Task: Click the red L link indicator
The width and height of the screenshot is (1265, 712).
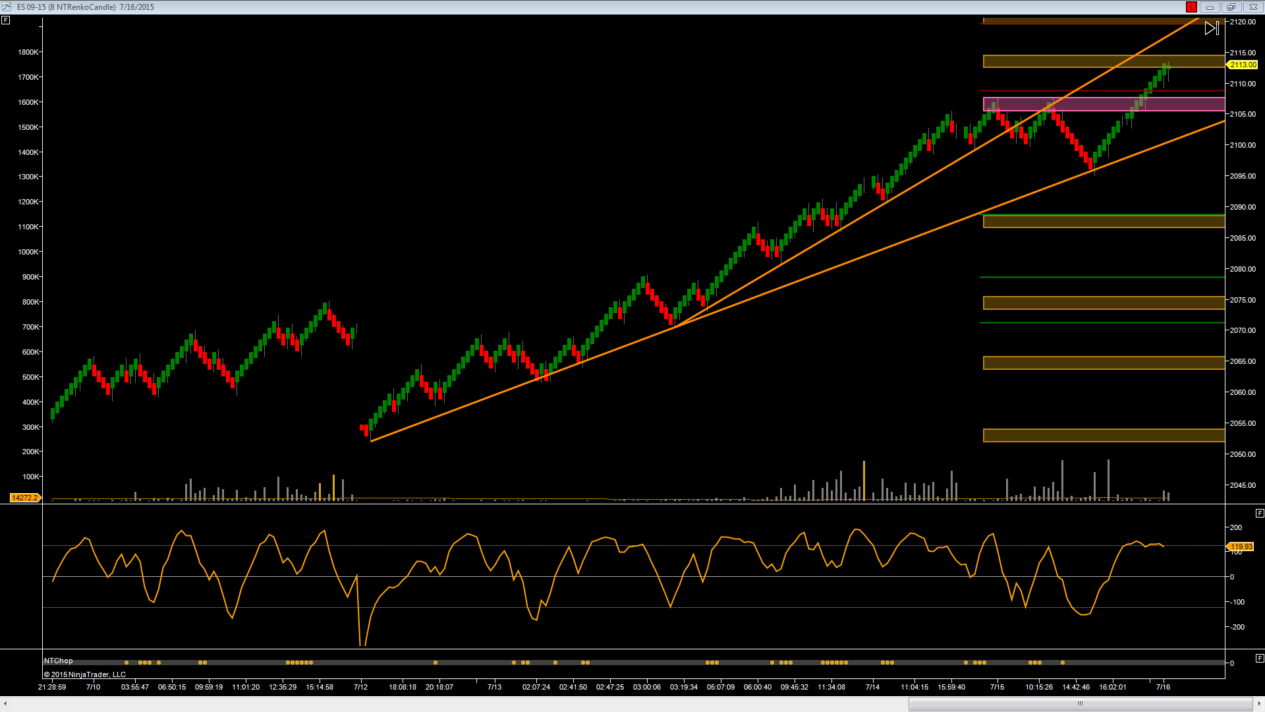Action: pos(1191,7)
